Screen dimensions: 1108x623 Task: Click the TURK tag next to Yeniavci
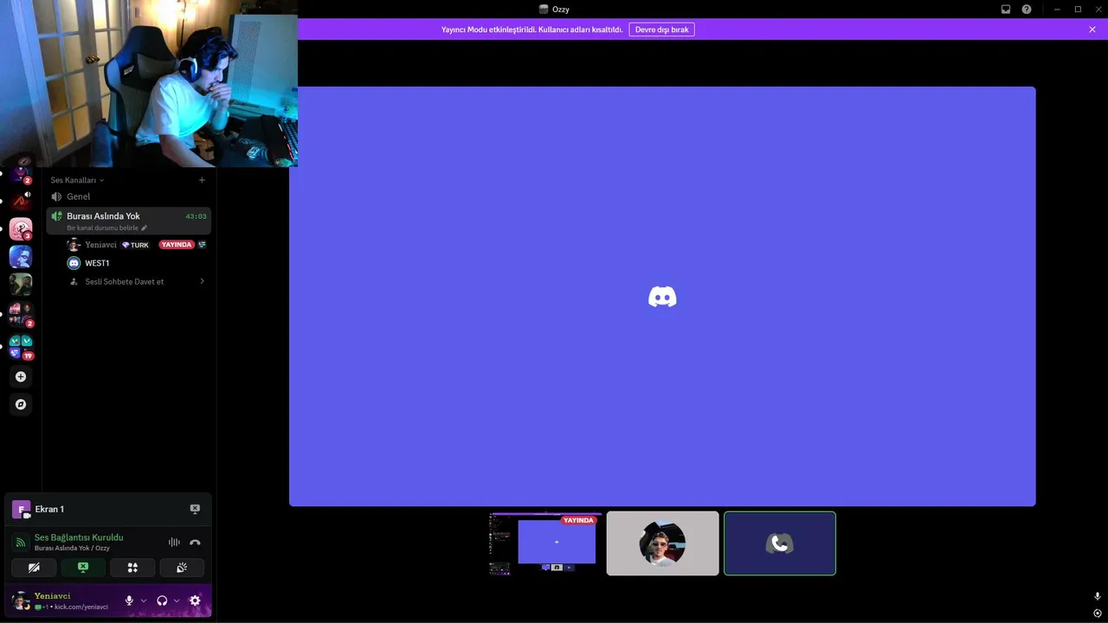135,245
